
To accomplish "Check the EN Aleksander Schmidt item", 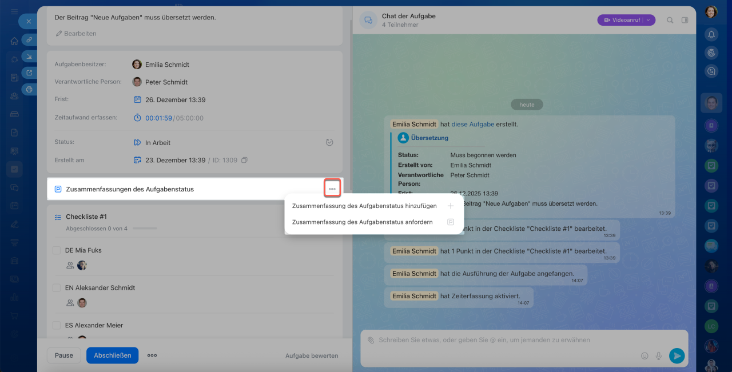I will tap(57, 288).
